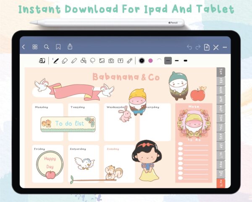Open the search magnifier
The image size is (252, 202).
(47, 47)
